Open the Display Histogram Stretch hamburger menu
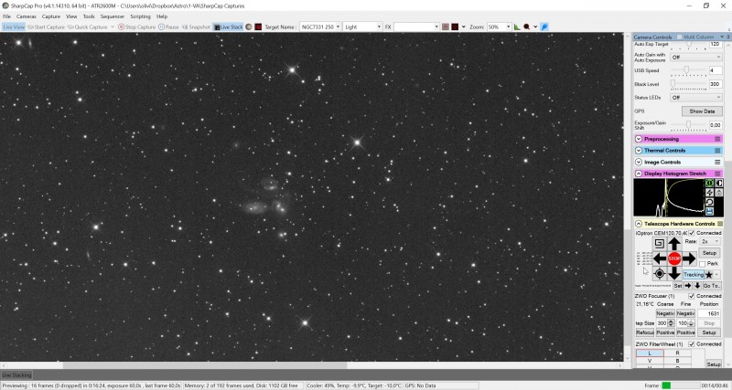 [x=717, y=174]
